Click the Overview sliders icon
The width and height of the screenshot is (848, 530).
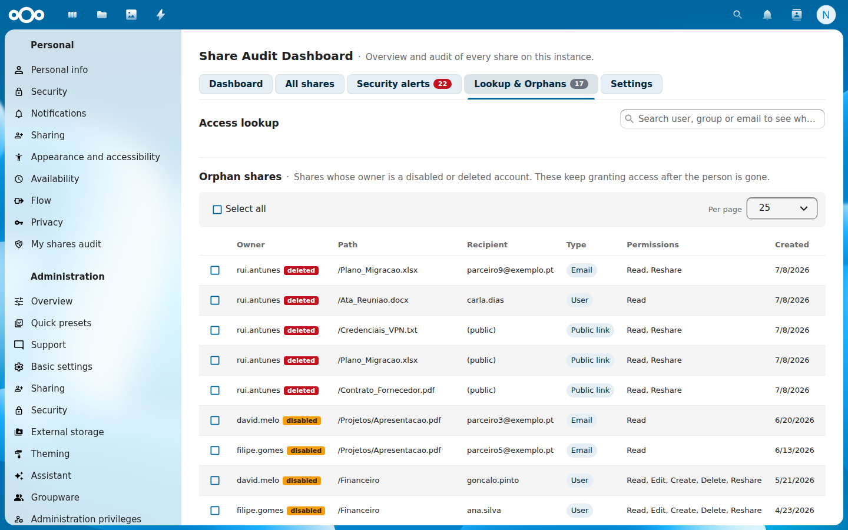pos(19,302)
